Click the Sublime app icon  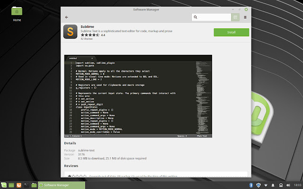coord(71,32)
